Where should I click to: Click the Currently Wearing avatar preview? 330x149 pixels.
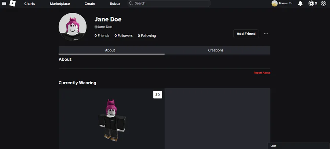111,119
